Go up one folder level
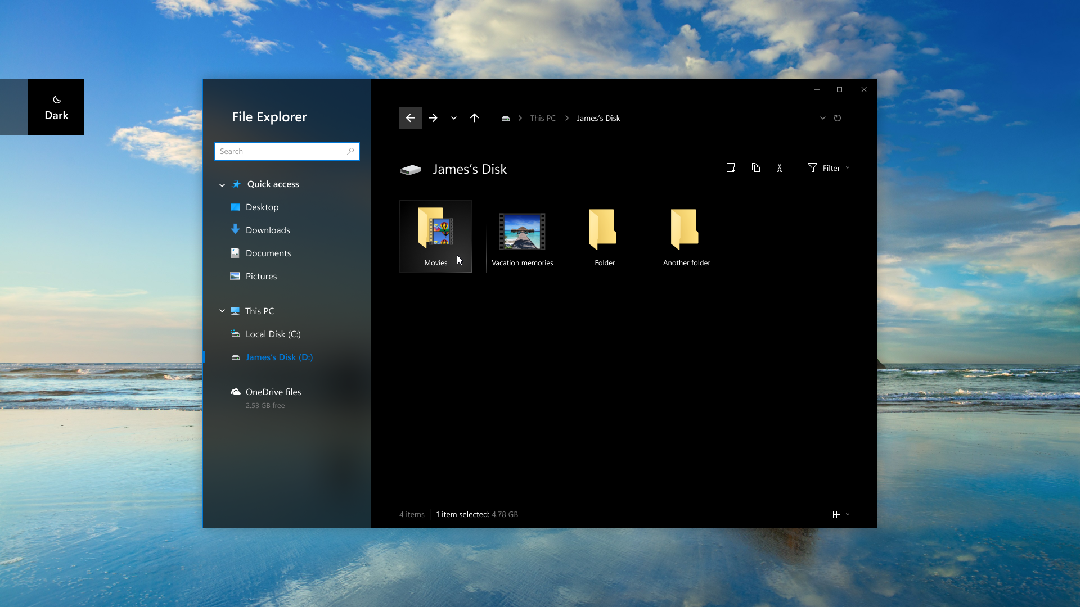 coord(474,118)
